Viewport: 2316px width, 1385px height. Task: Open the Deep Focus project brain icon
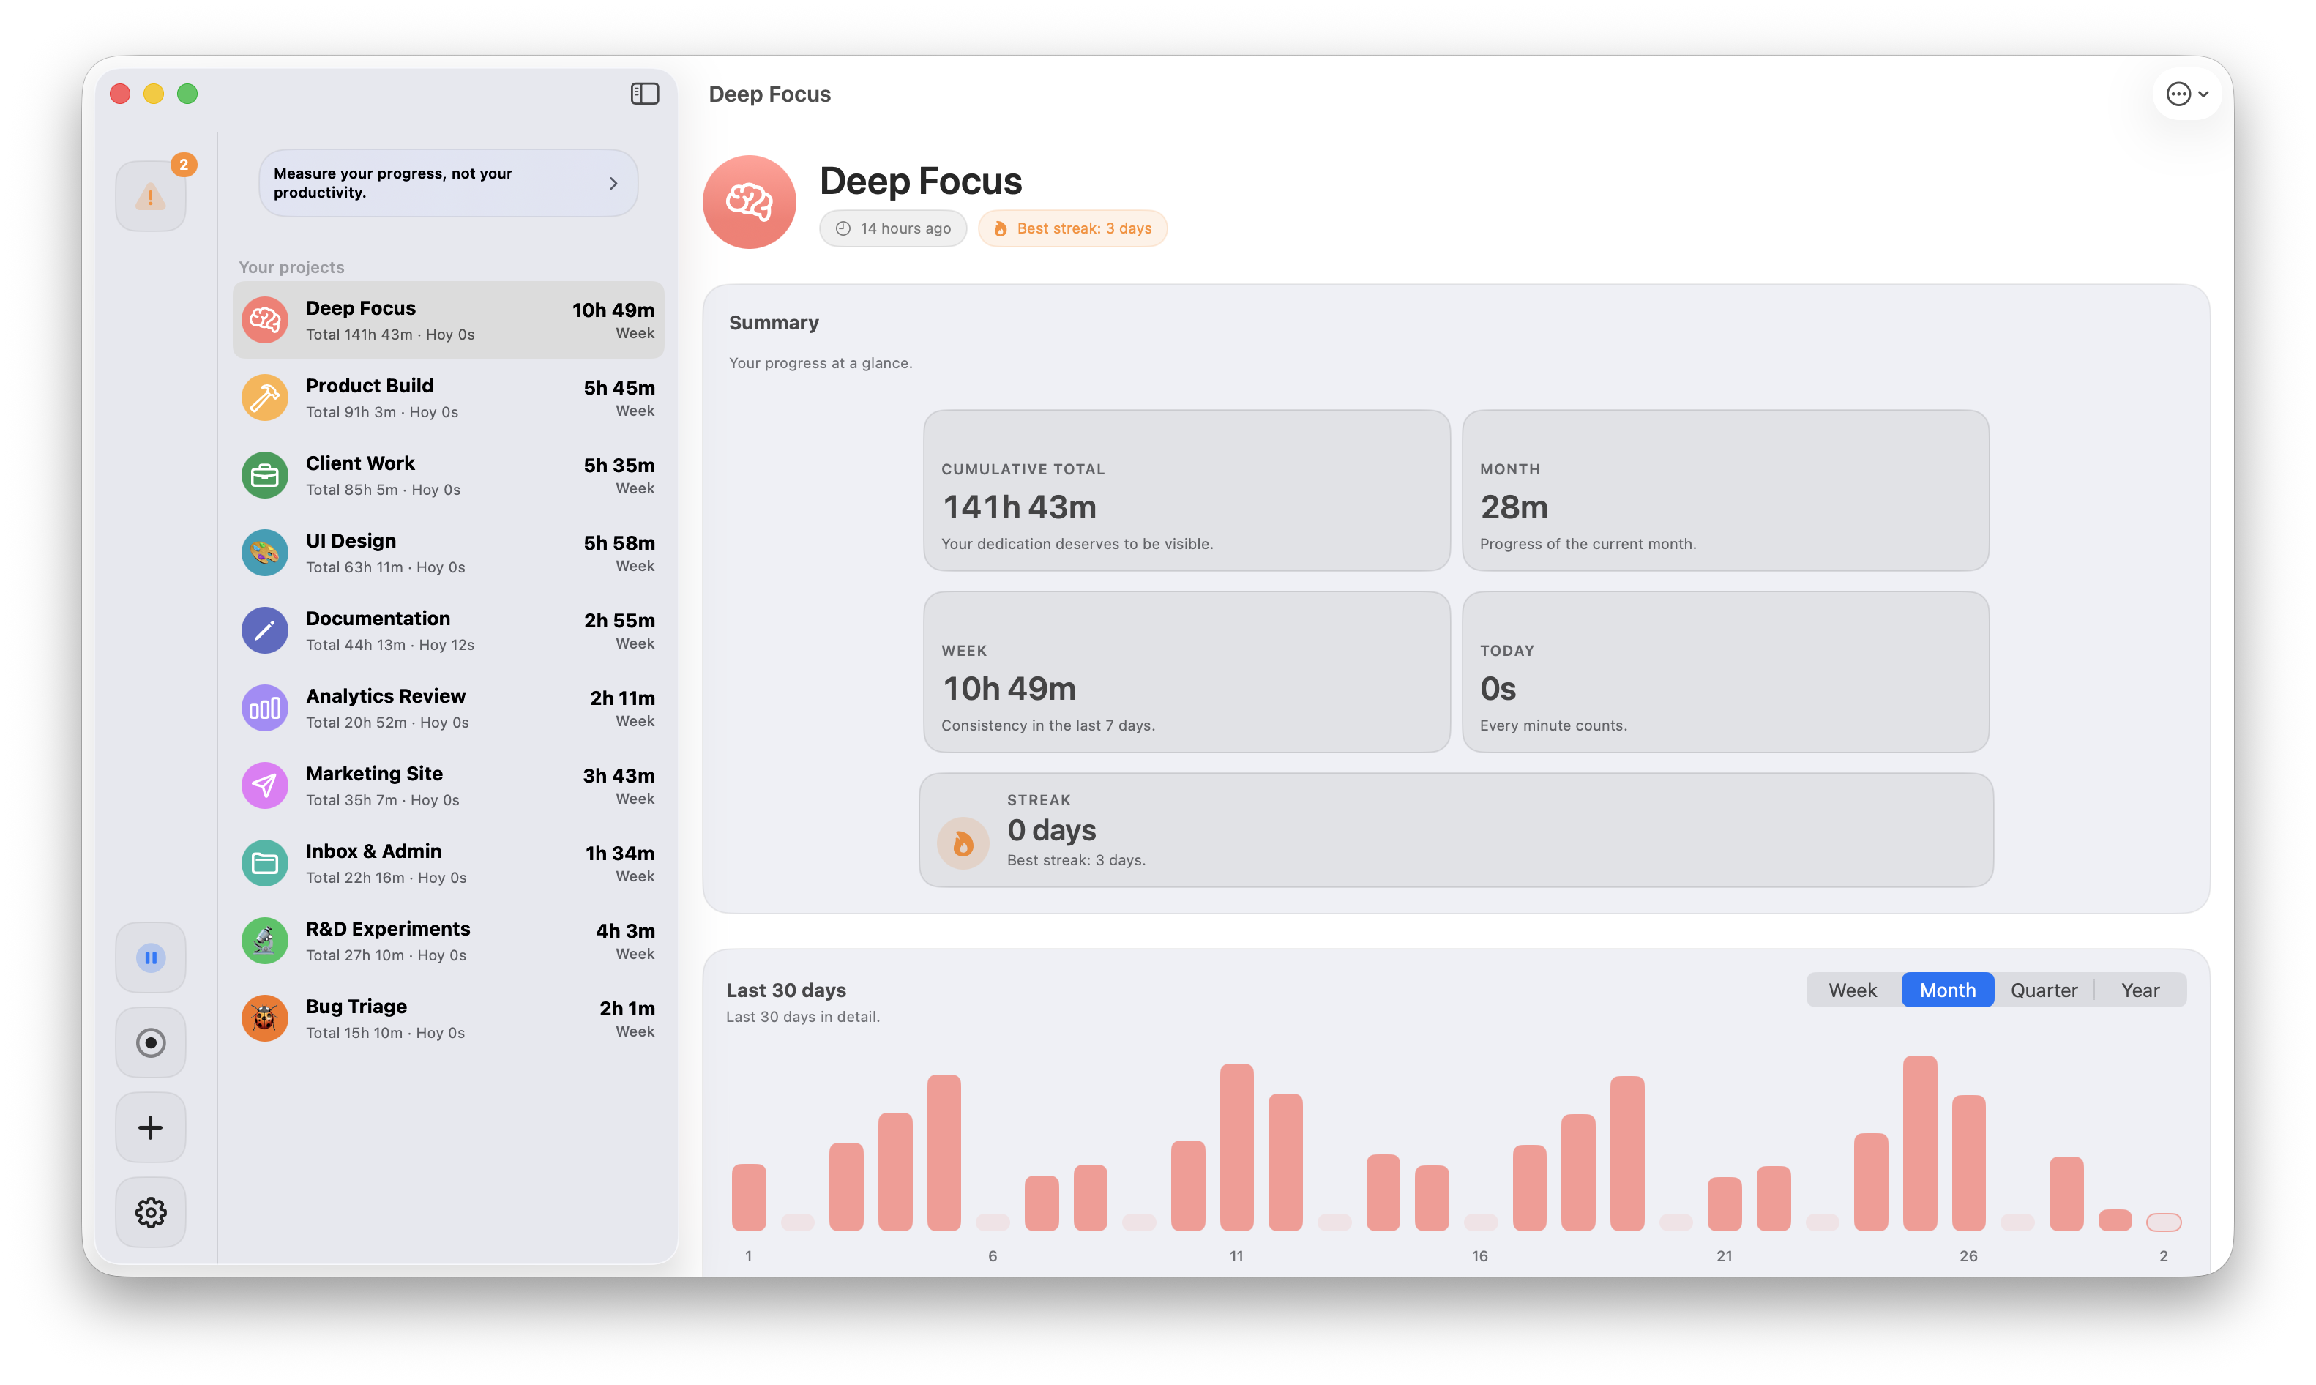265,319
